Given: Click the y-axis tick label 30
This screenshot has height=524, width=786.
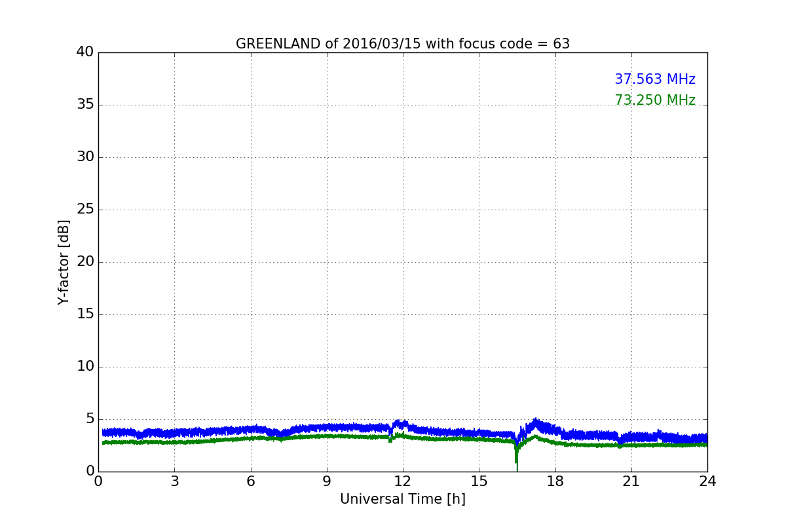Looking at the screenshot, I should point(85,157).
